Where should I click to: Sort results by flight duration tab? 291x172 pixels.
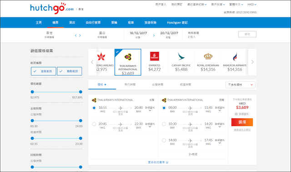pyautogui.click(x=130, y=85)
